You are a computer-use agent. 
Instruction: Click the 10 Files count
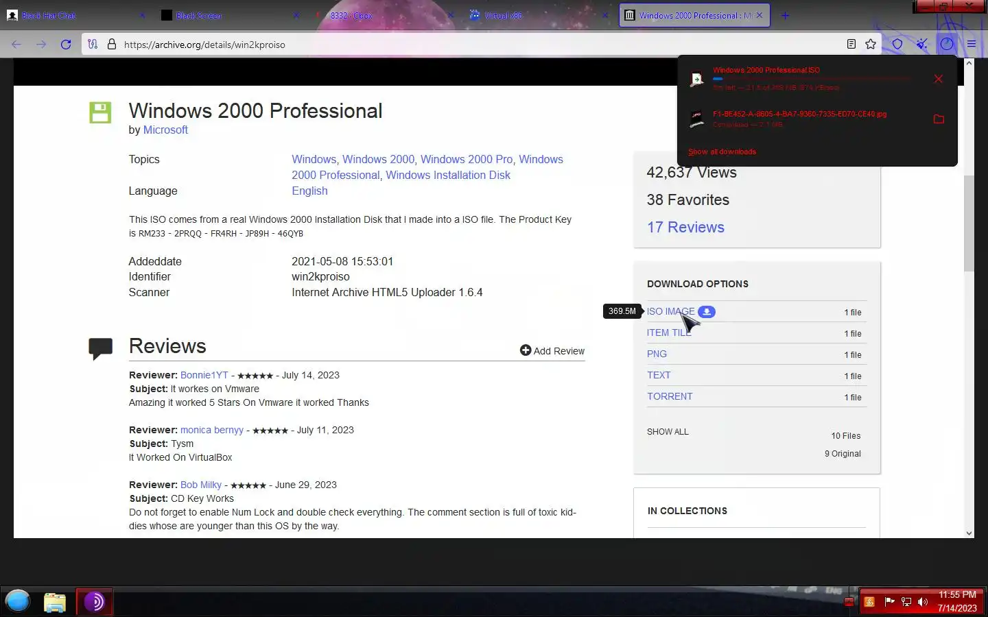tap(845, 435)
